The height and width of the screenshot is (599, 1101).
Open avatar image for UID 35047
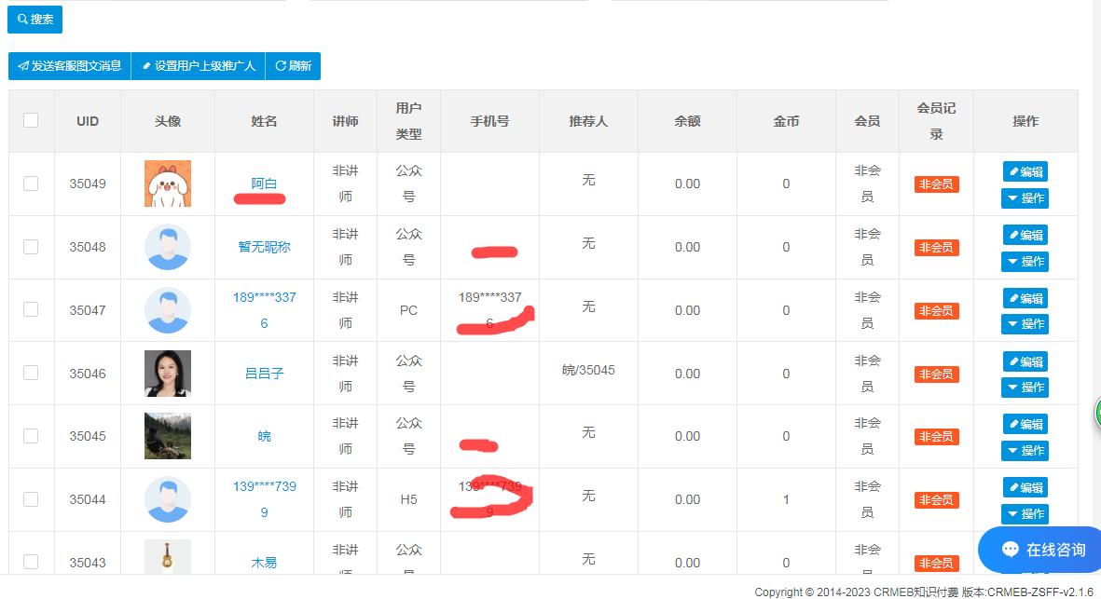(168, 310)
